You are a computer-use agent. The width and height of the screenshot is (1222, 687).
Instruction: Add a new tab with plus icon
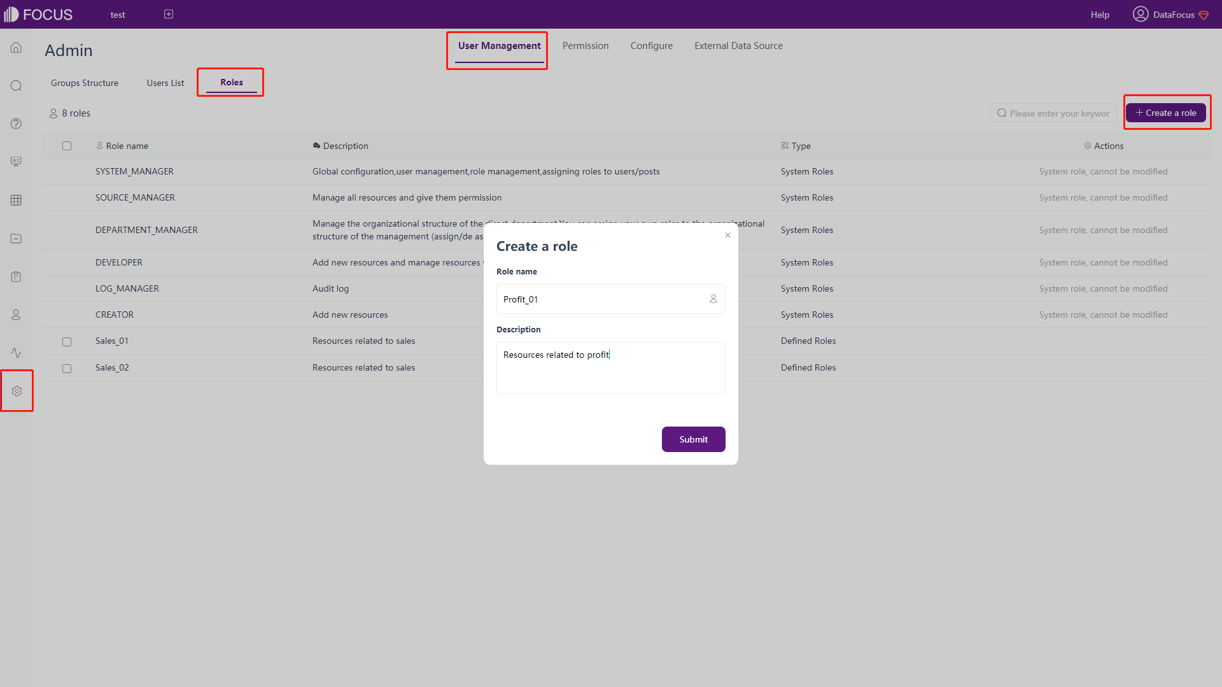coord(169,14)
